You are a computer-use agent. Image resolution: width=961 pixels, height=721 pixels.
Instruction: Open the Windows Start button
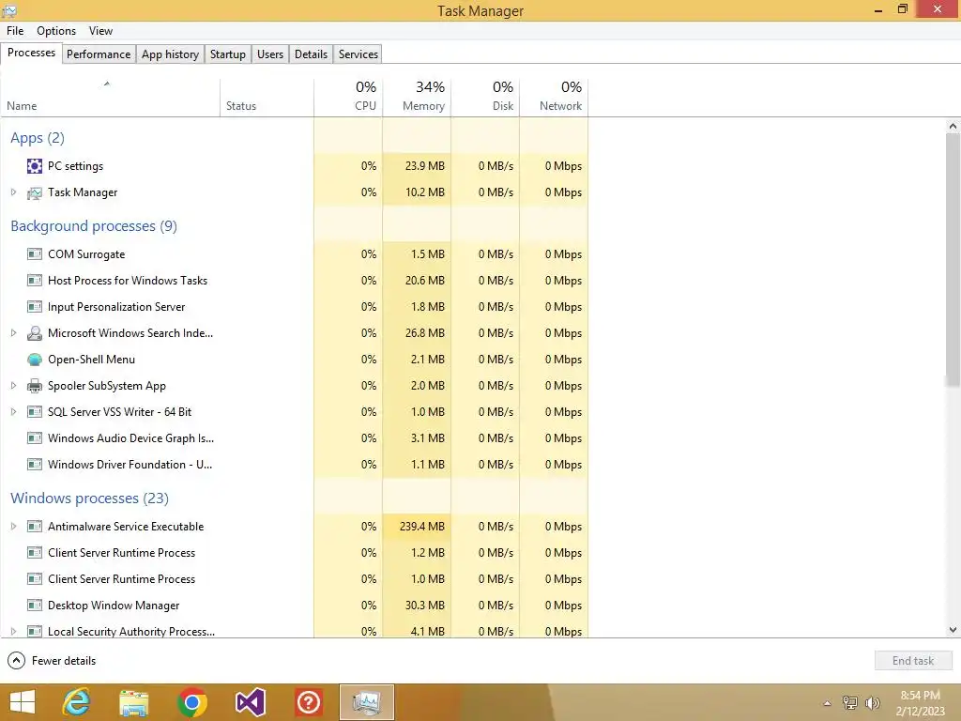[23, 702]
